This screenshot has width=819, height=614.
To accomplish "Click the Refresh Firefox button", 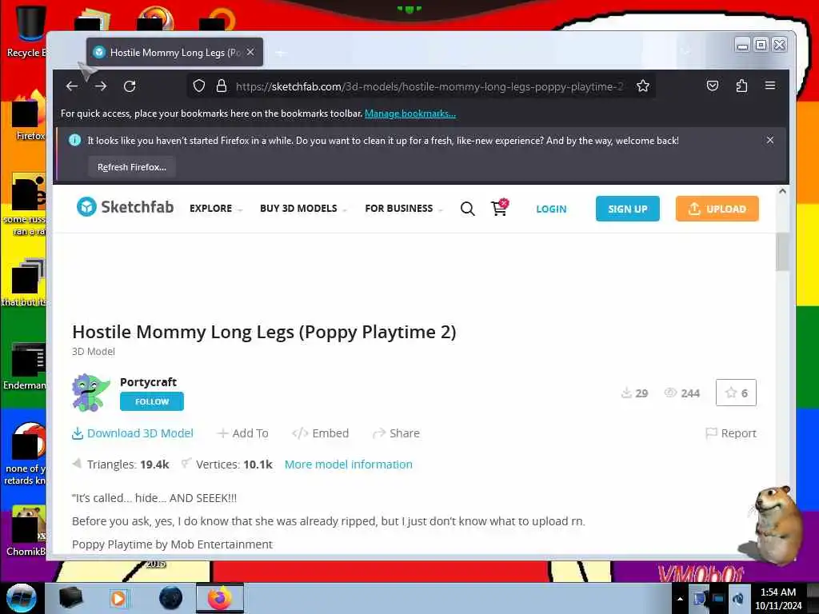I will coord(132,167).
